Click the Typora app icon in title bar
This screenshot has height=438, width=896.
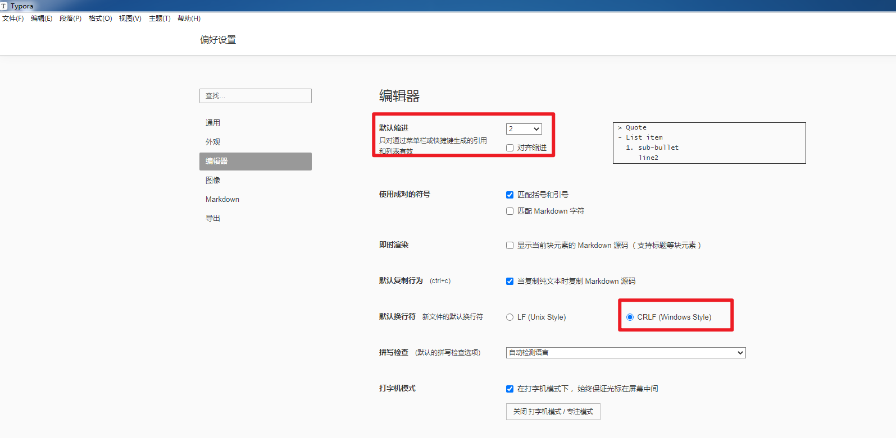point(4,6)
